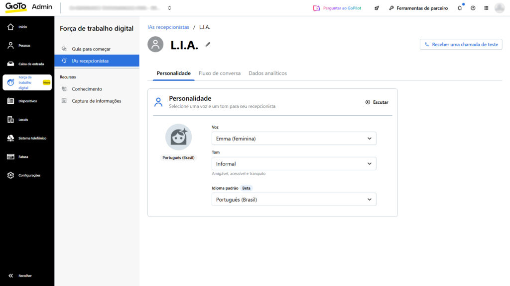Play voice sample with Escutar
510x286 pixels.
point(377,102)
